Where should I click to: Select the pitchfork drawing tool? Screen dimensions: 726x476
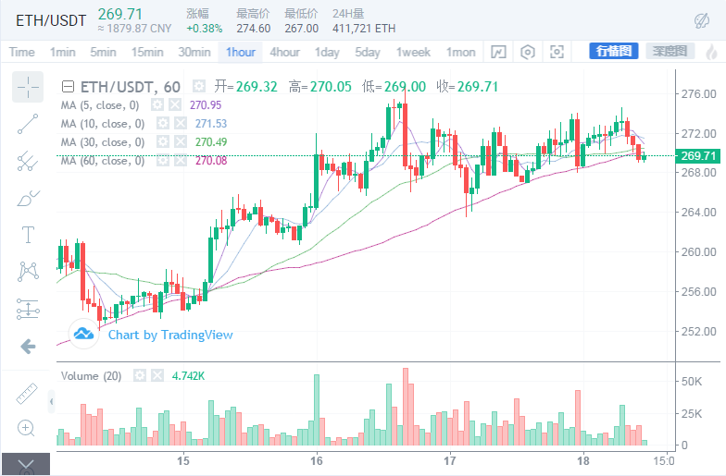tap(28, 161)
